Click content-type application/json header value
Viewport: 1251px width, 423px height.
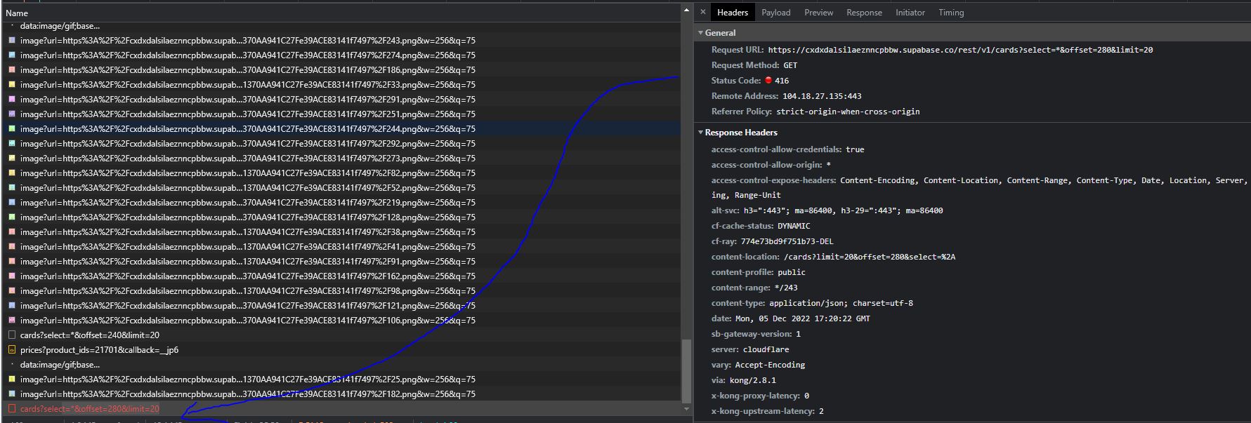[841, 303]
